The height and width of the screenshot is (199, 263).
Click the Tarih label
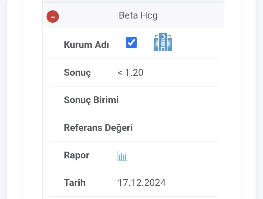point(74,183)
